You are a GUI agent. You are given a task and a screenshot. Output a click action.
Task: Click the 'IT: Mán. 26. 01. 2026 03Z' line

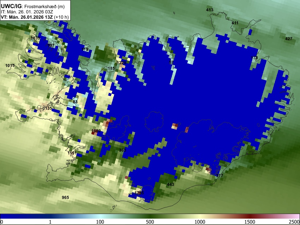[27, 12]
